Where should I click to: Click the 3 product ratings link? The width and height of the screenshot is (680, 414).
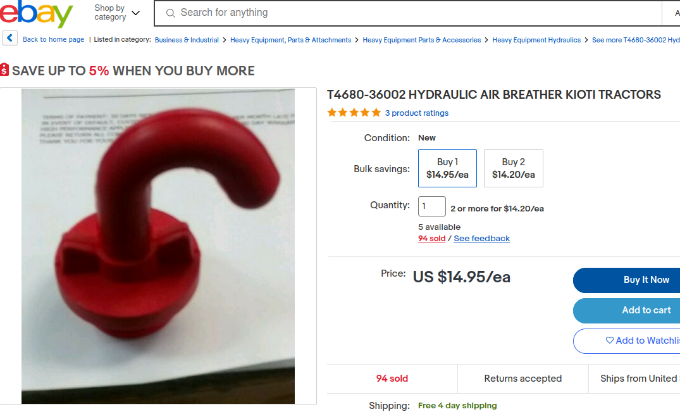click(x=417, y=113)
